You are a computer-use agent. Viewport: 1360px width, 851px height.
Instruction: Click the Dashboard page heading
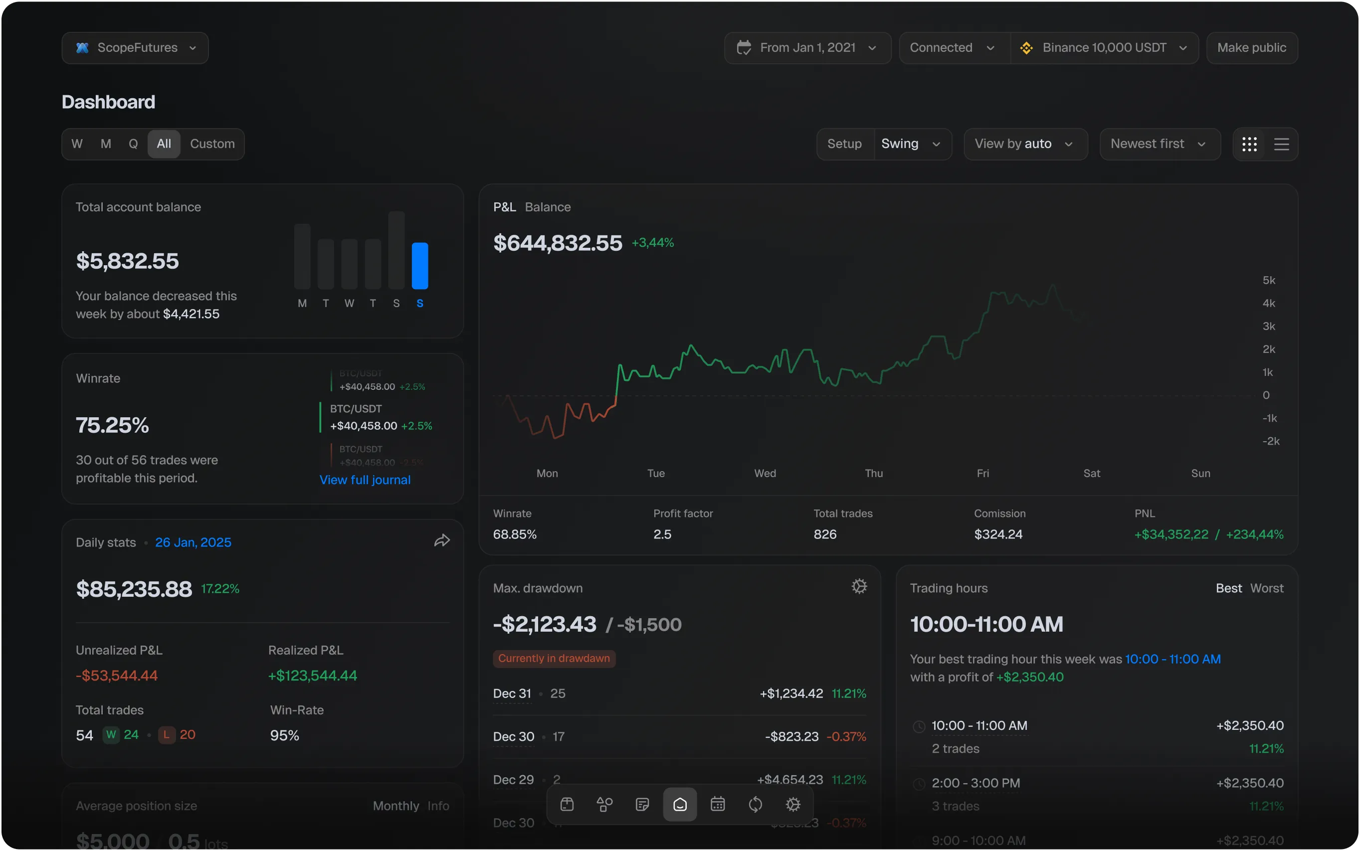click(x=108, y=102)
